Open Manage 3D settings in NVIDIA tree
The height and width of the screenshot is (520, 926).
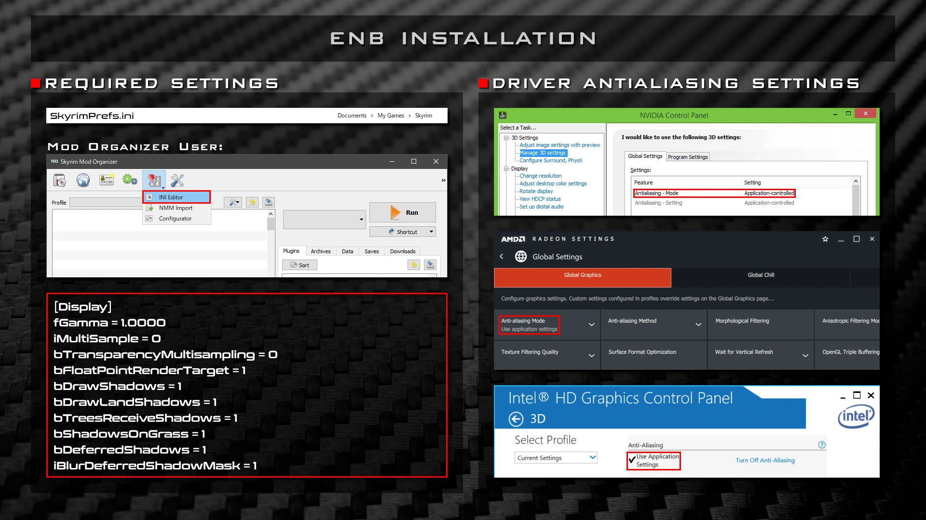coord(543,153)
